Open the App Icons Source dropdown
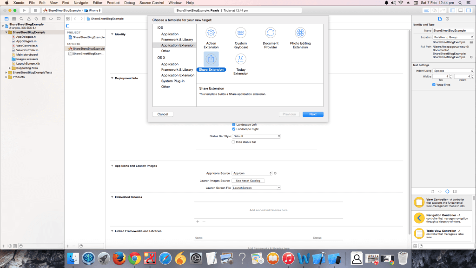 coord(252,173)
